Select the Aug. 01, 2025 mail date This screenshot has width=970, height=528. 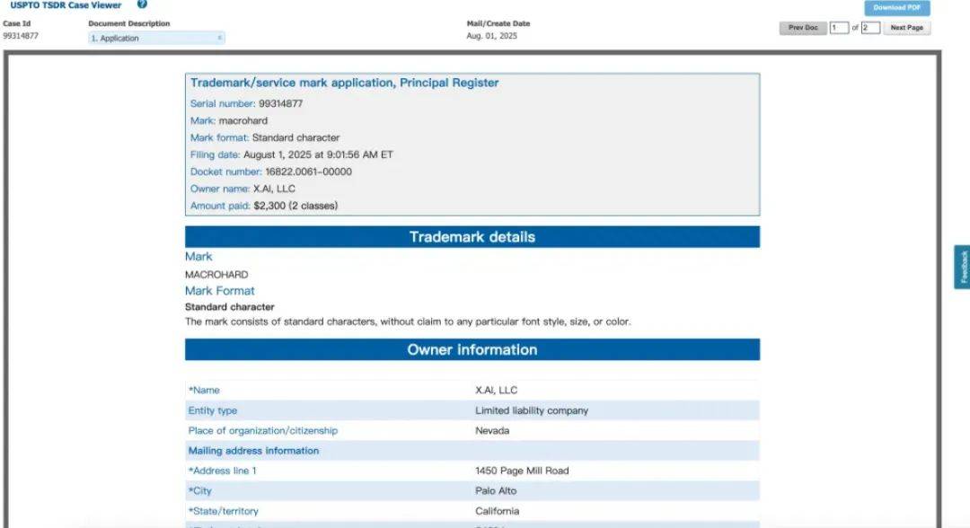pos(492,36)
